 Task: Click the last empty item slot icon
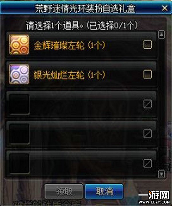19,163
